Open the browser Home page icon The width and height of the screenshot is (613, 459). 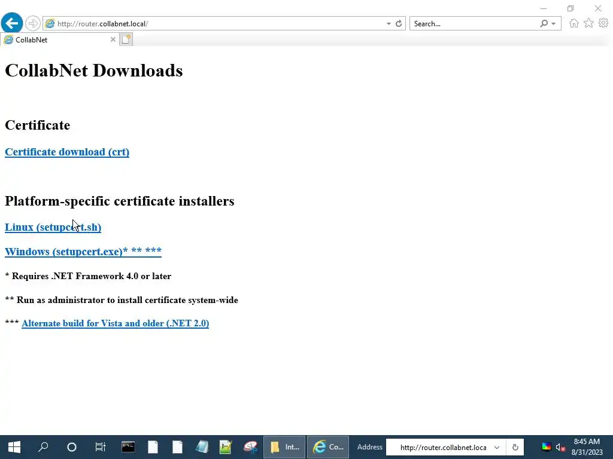coord(573,23)
